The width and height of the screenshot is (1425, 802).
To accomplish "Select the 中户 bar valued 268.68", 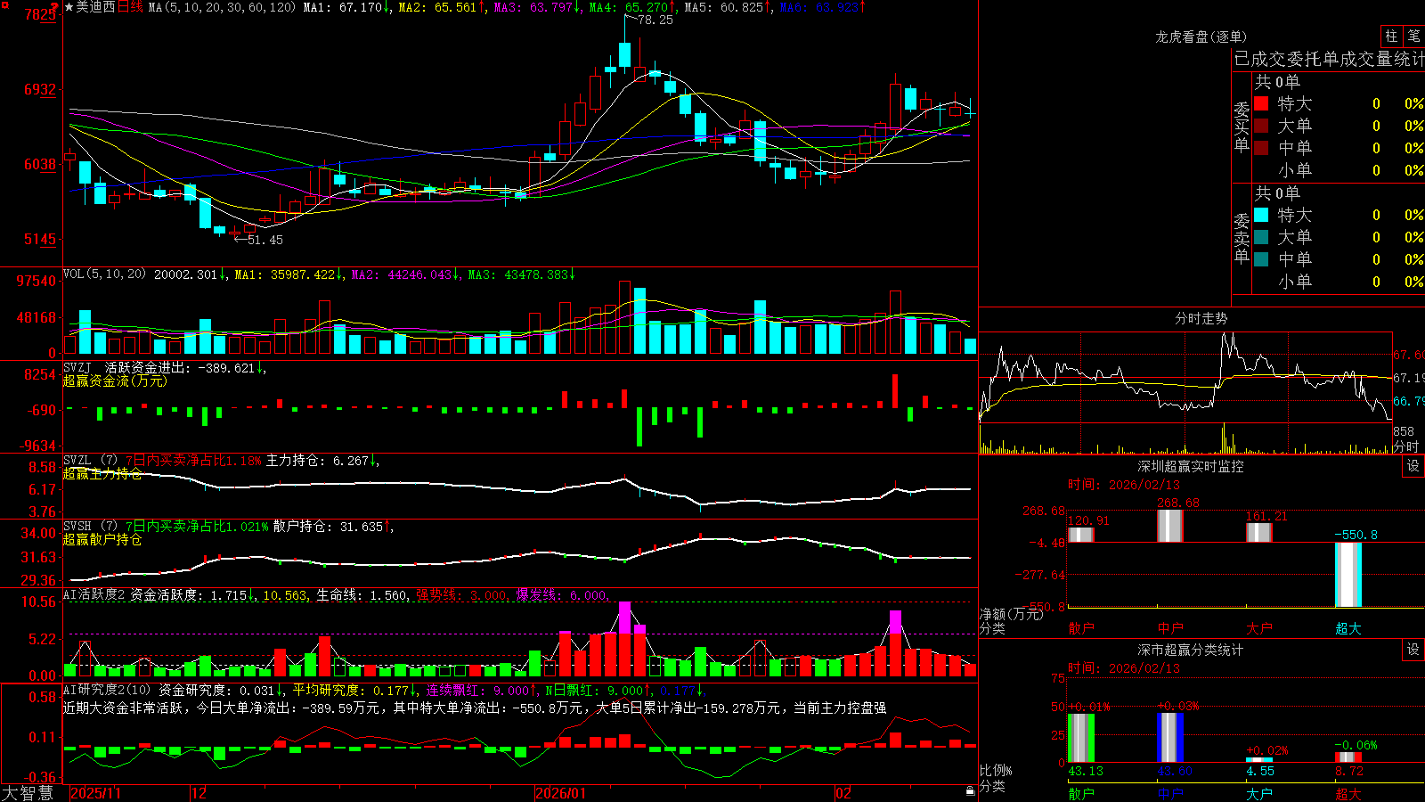I will coord(1170,526).
